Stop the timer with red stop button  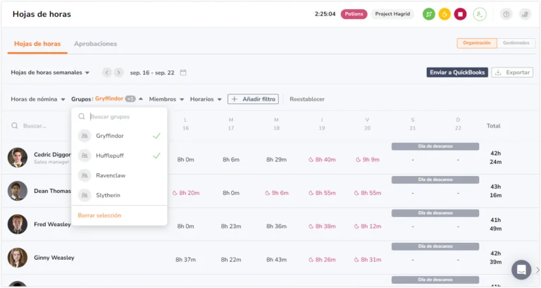tap(460, 14)
